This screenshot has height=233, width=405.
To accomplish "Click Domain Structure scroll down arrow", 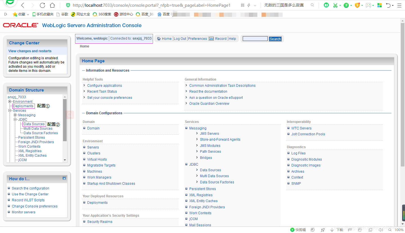I will click(65, 160).
